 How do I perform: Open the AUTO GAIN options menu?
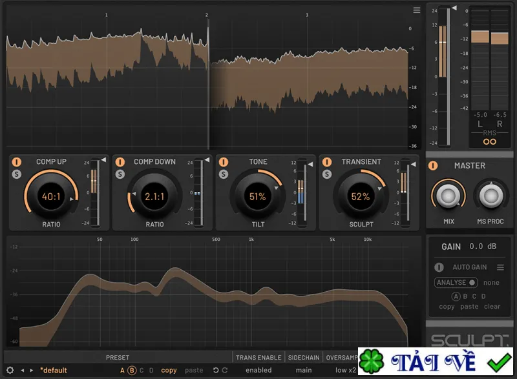pos(500,267)
